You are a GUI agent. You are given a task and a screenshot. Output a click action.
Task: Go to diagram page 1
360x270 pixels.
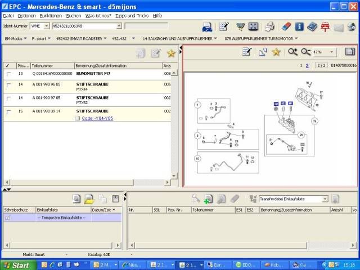coord(301,66)
